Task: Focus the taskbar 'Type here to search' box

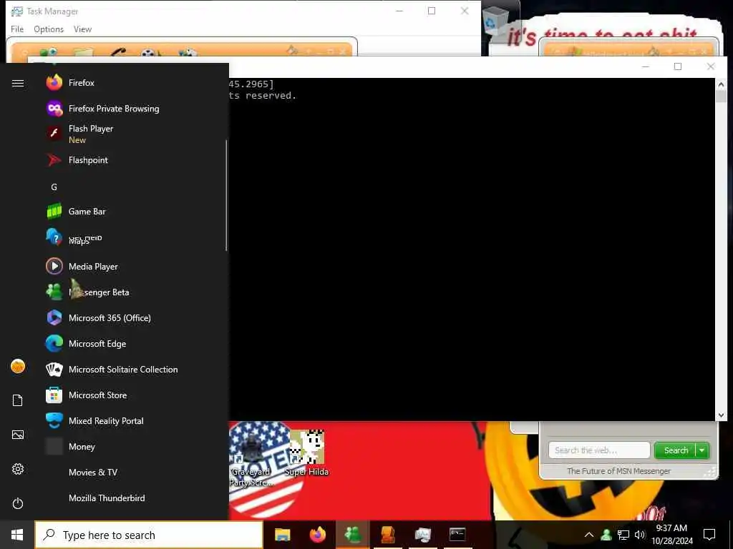Action: click(x=149, y=535)
